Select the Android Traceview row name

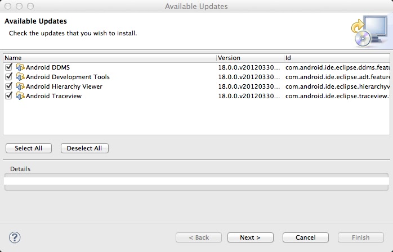click(x=53, y=96)
